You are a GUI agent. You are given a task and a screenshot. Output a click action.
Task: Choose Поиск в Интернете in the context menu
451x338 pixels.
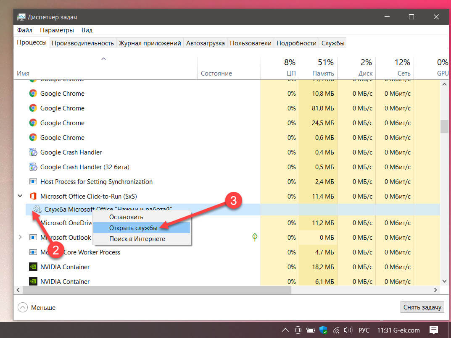click(x=142, y=239)
